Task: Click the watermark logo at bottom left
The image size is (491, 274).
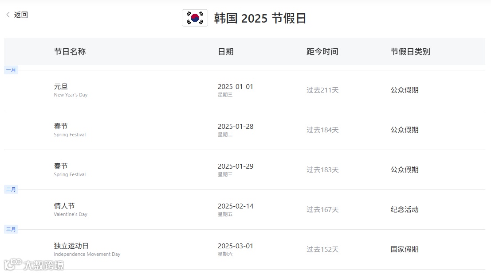Action: pyautogui.click(x=34, y=265)
